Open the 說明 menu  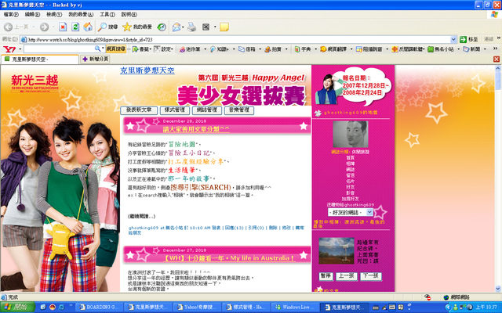pyautogui.click(x=129, y=14)
